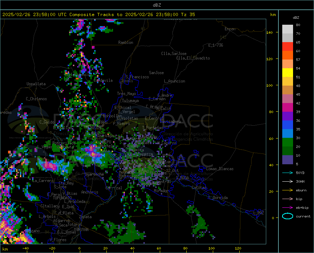Select the gold swatch between 51 and 48
The height and width of the screenshot is (253, 314).
coord(287,81)
